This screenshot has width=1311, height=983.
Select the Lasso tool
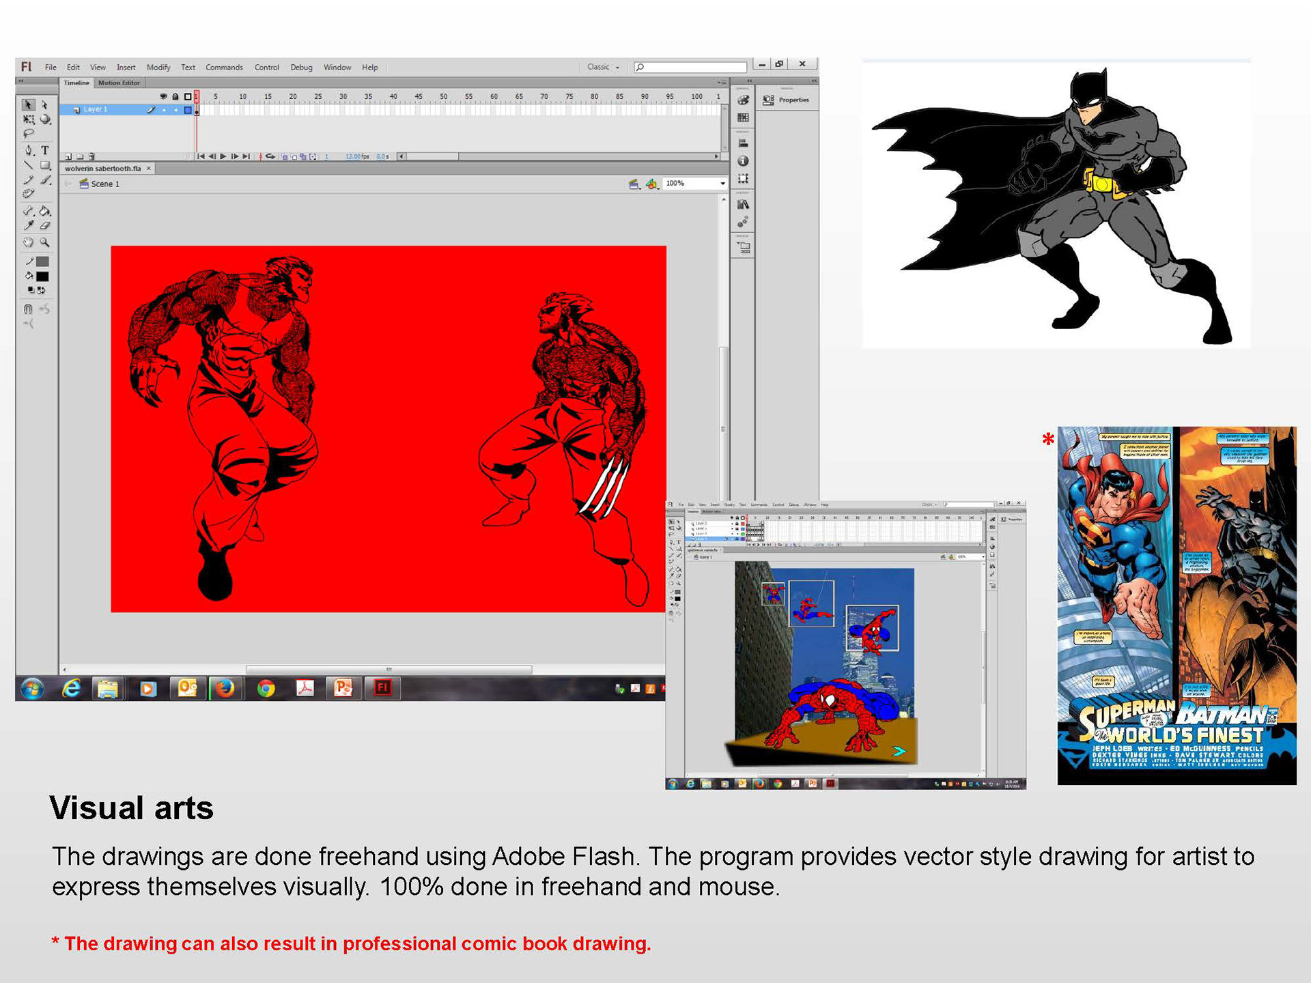(x=28, y=134)
